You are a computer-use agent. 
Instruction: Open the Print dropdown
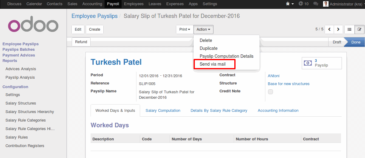click(x=184, y=29)
